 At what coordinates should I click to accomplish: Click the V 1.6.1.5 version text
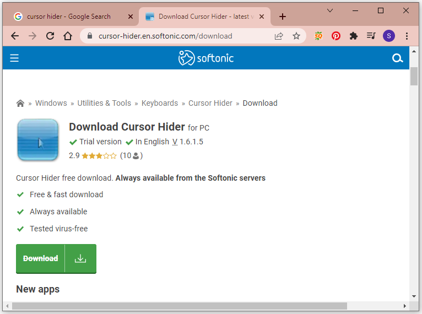187,142
